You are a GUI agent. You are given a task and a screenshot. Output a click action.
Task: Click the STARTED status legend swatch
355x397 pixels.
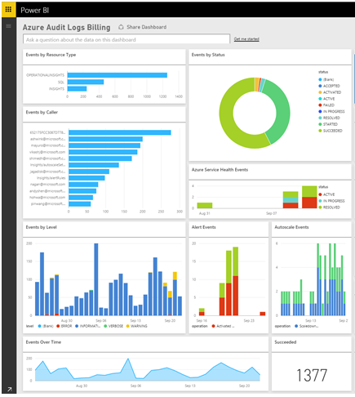pyautogui.click(x=320, y=124)
